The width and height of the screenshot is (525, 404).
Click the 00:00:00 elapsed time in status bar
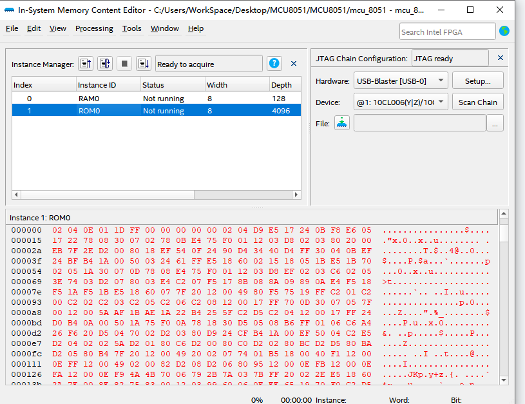coord(296,400)
